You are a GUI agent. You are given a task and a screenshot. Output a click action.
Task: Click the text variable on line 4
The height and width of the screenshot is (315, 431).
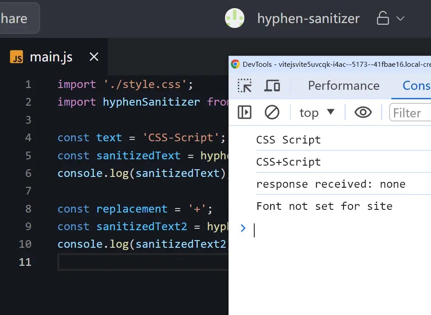tap(109, 138)
